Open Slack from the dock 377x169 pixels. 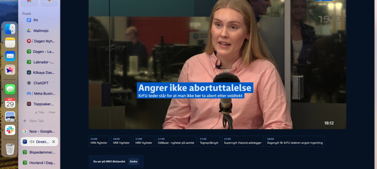pyautogui.click(x=10, y=130)
